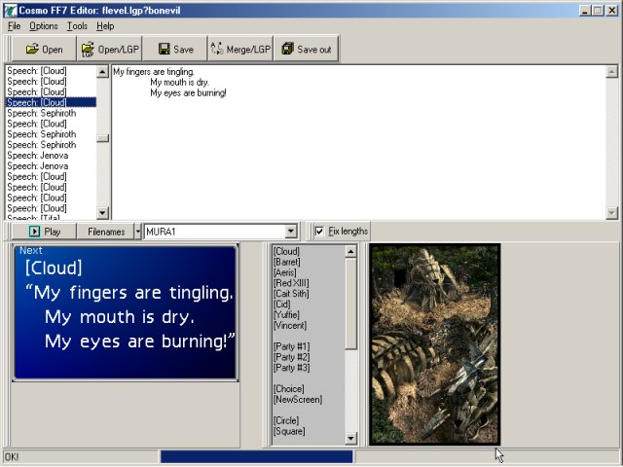The height and width of the screenshot is (467, 623).
Task: Toggle the Fix lengths checkbox
Action: click(319, 232)
